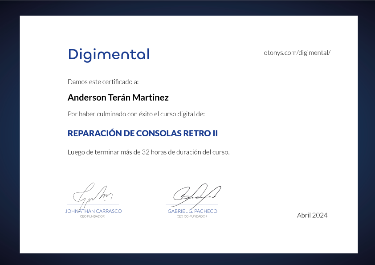
Task: Click the 'Damos este certificado a:' text
Action: click(x=103, y=82)
